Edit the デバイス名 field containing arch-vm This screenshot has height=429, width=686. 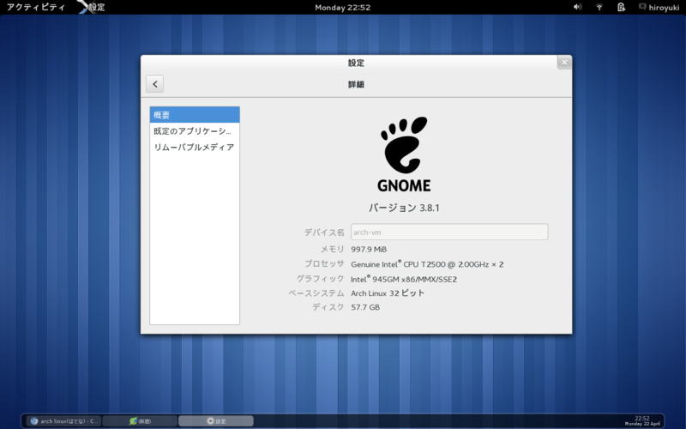coord(449,232)
